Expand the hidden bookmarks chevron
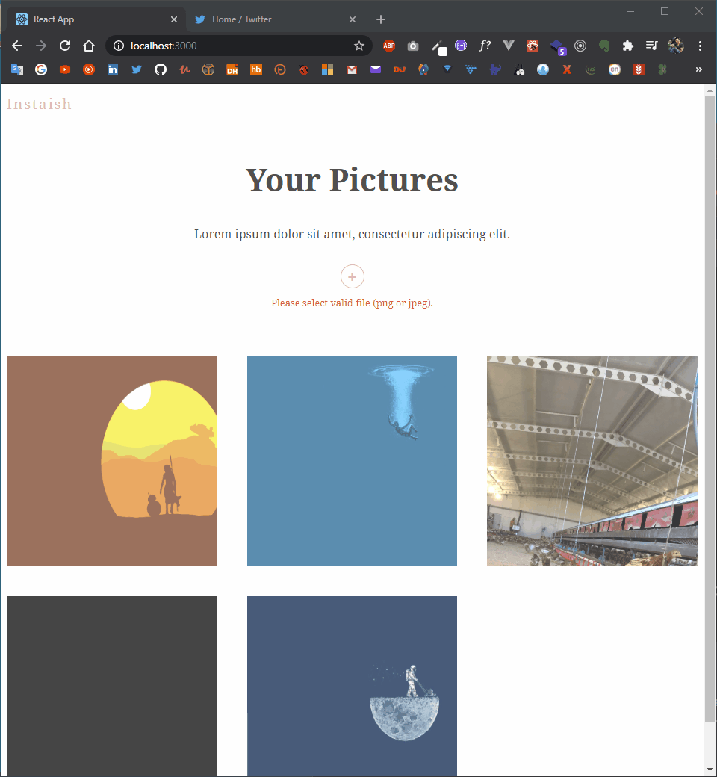Image resolution: width=717 pixels, height=777 pixels. (x=698, y=69)
